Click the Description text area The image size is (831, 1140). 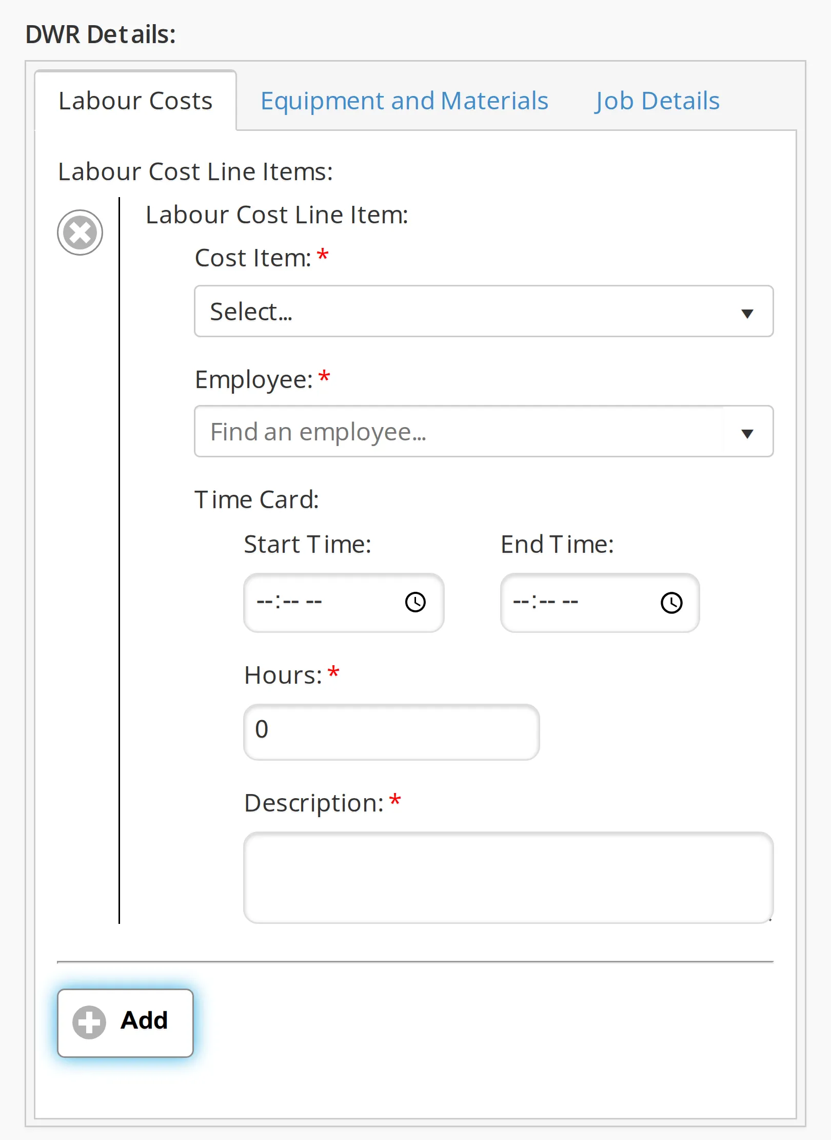(508, 877)
